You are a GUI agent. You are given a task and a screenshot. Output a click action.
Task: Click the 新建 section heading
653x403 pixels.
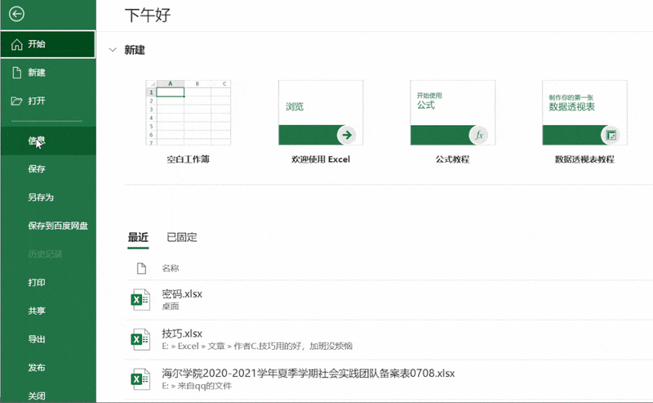[135, 50]
